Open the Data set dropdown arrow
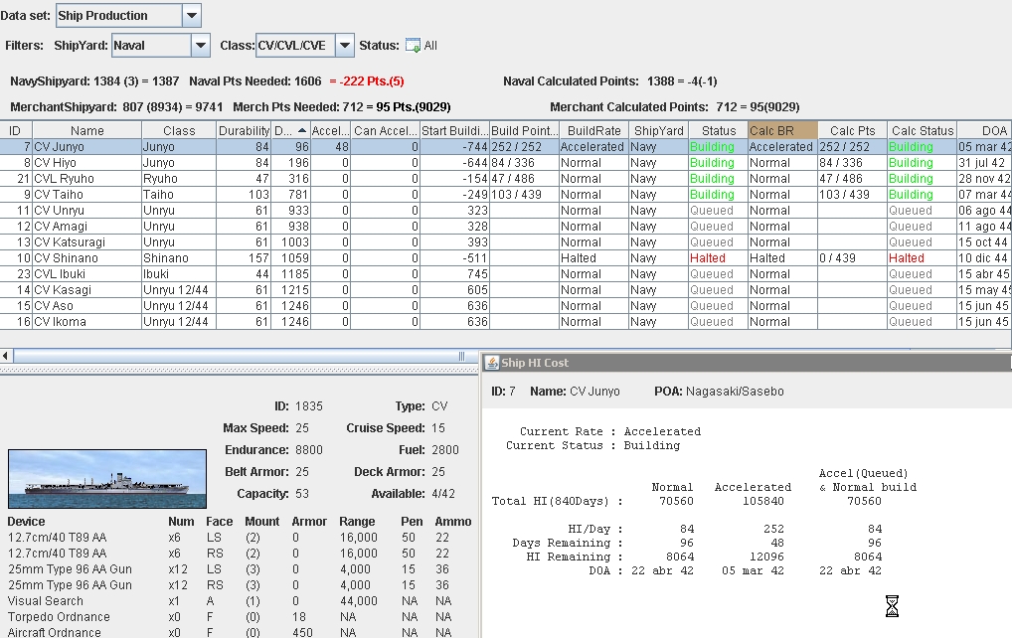The height and width of the screenshot is (638, 1012). pyautogui.click(x=192, y=16)
